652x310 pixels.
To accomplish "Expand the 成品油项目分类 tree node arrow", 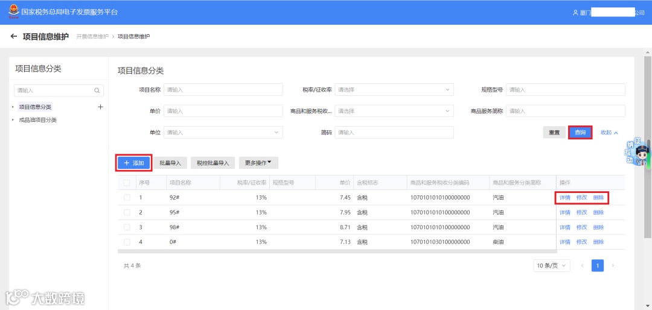I will 13,120.
